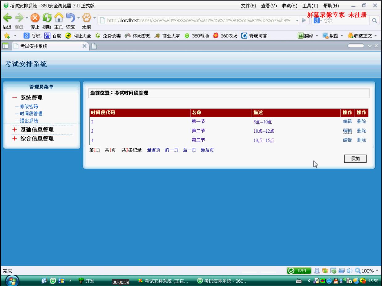Click the 翻译 translate tool
Image resolution: width=382 pixels, height=286 pixels.
point(306,36)
